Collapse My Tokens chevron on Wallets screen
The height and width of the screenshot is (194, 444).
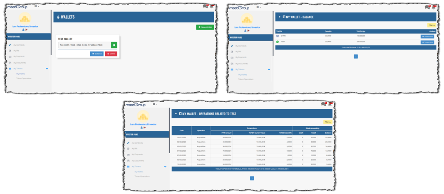(47, 69)
